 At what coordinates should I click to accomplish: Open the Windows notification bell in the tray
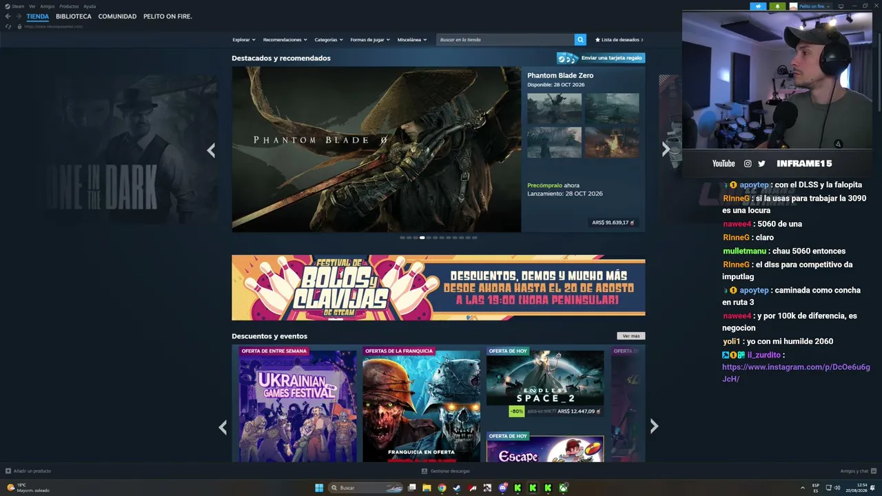(874, 488)
